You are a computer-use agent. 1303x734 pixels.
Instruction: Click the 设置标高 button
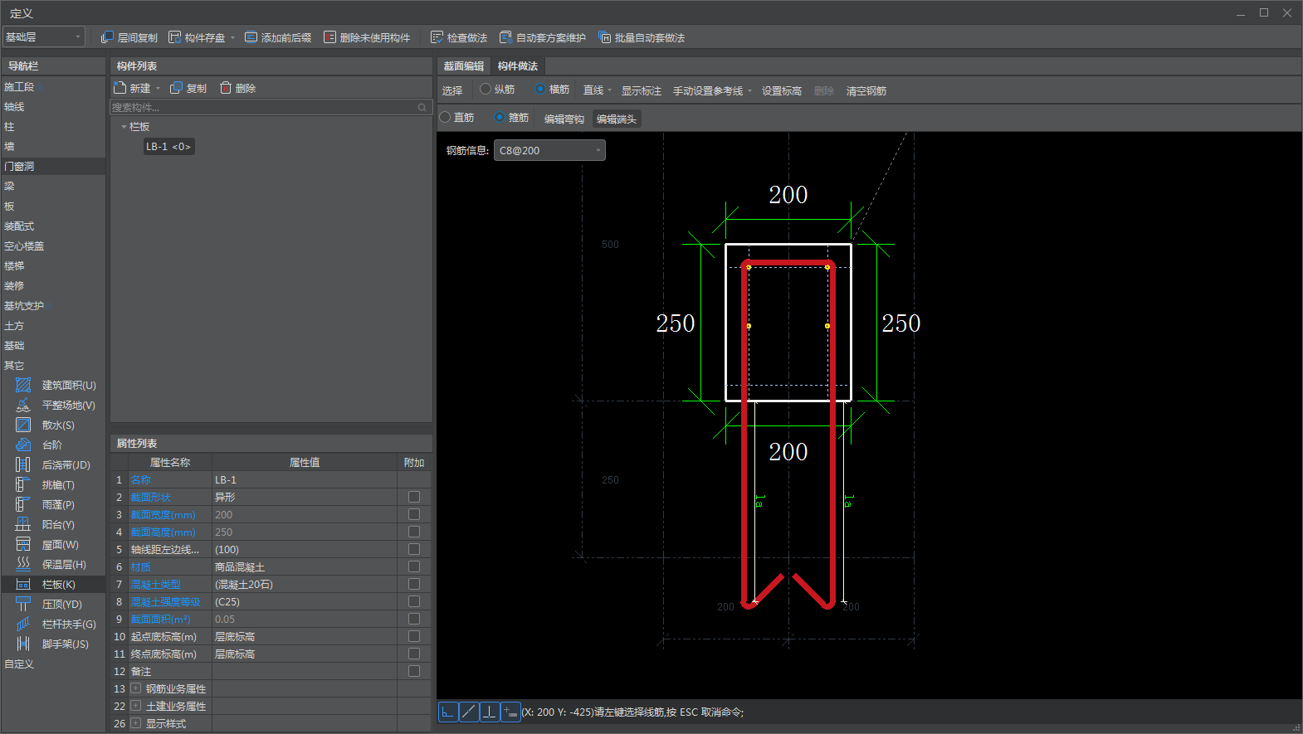click(x=782, y=90)
